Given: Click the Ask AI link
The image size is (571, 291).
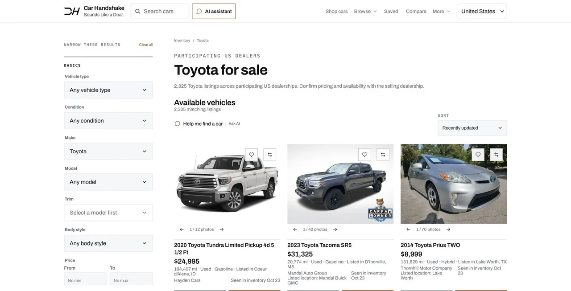Looking at the screenshot, I should [x=234, y=124].
